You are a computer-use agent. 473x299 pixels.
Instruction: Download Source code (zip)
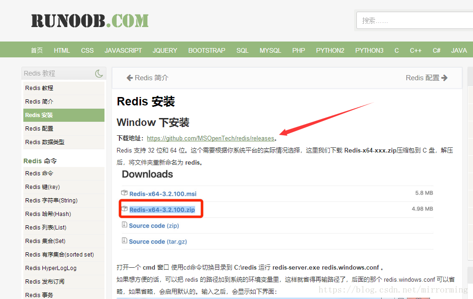pyautogui.click(x=154, y=226)
